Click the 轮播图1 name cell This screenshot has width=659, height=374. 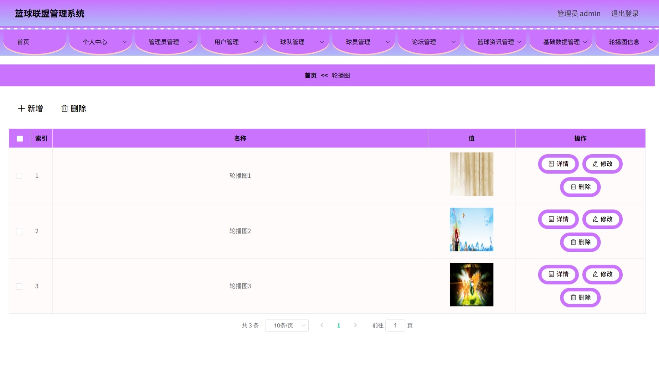240,176
